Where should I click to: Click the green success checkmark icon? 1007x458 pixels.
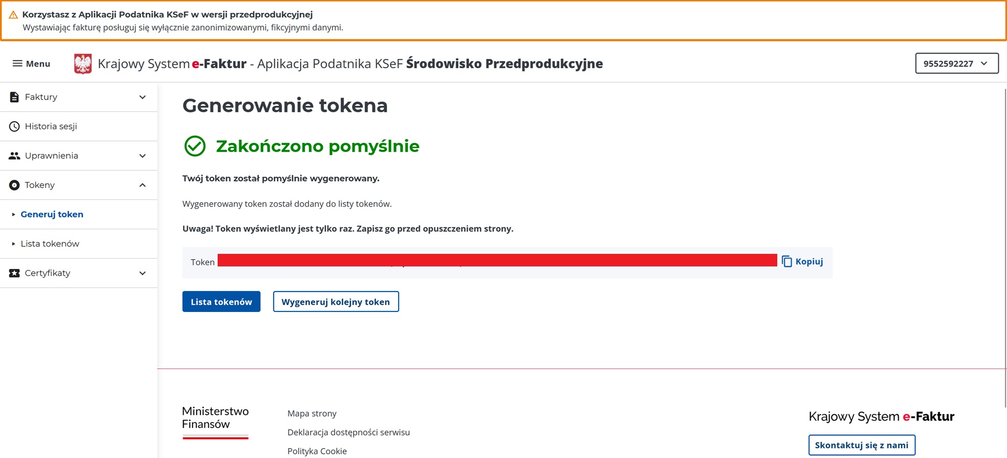coord(195,147)
